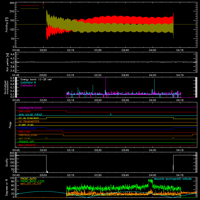
Task: Select the 'Collimator 9' legend entry
Action: click(x=28, y=85)
